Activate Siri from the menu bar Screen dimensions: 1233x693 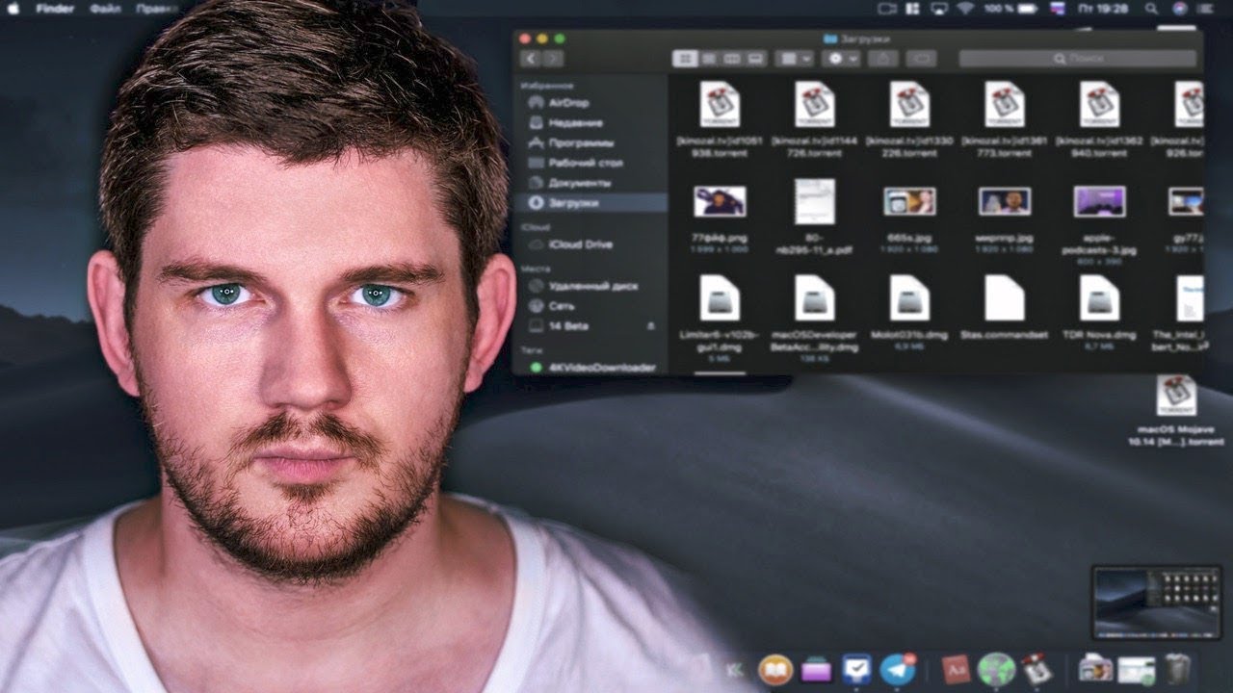click(1180, 8)
